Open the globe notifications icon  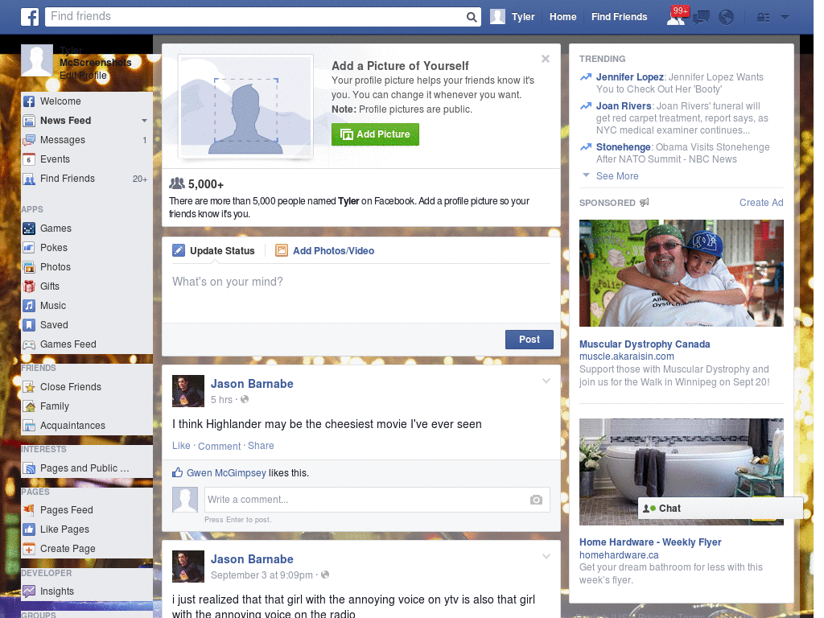(x=727, y=18)
